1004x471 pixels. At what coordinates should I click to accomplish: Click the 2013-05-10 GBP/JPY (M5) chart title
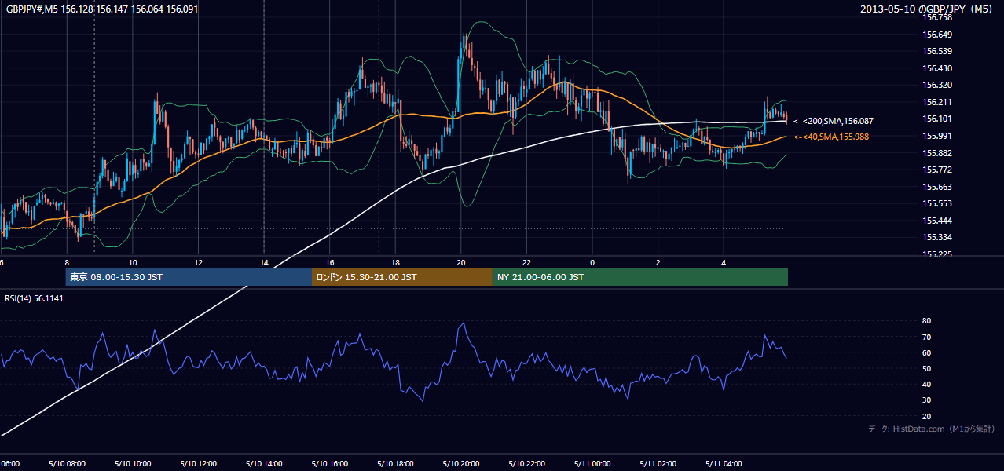tap(927, 9)
